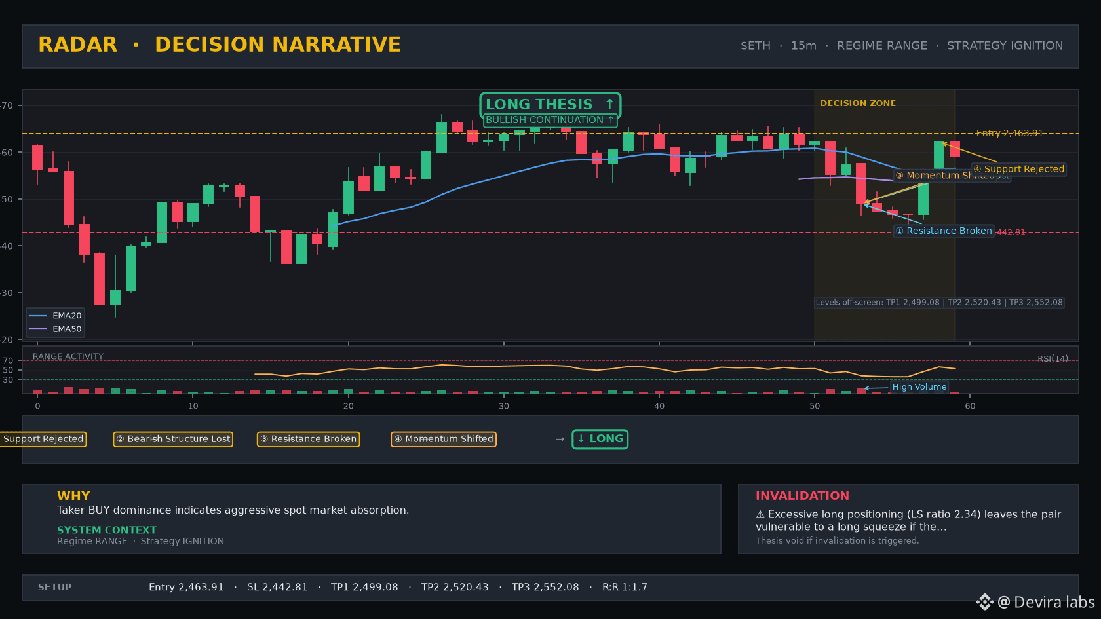Click the INVALIDATION heading

tap(802, 496)
